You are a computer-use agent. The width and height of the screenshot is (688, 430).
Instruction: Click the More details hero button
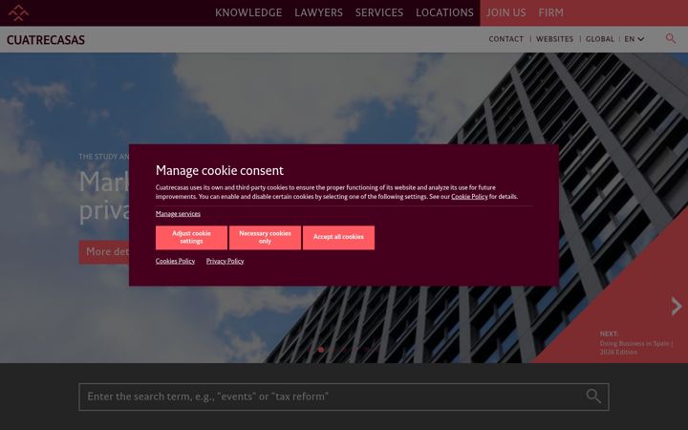coord(104,252)
